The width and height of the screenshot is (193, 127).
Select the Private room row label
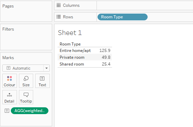(72, 57)
